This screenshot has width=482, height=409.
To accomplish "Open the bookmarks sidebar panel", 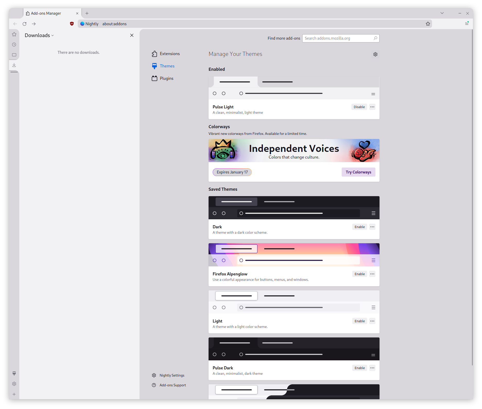I will point(14,34).
